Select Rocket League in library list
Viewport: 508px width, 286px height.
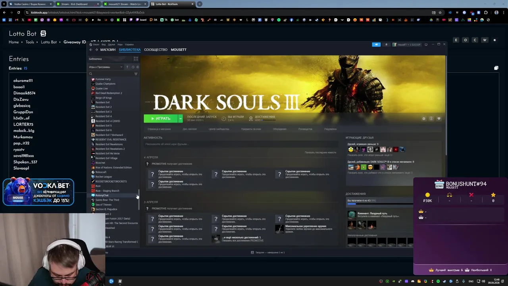(103, 177)
